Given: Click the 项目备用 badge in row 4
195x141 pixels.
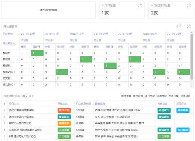Looking at the screenshot, I should [183, 130].
